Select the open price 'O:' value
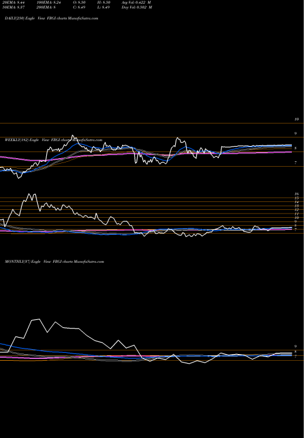The width and height of the screenshot is (304, 438). 80,2
